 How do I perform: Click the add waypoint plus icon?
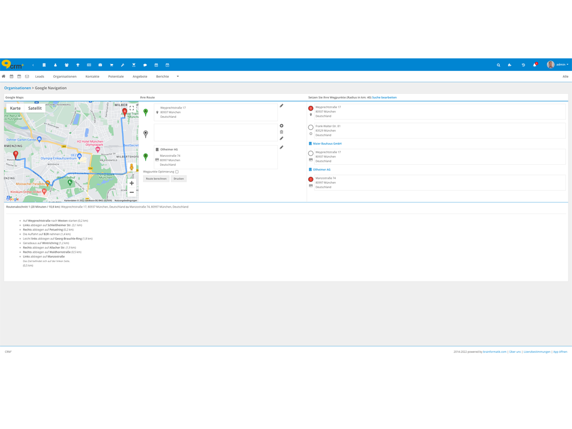point(281,126)
